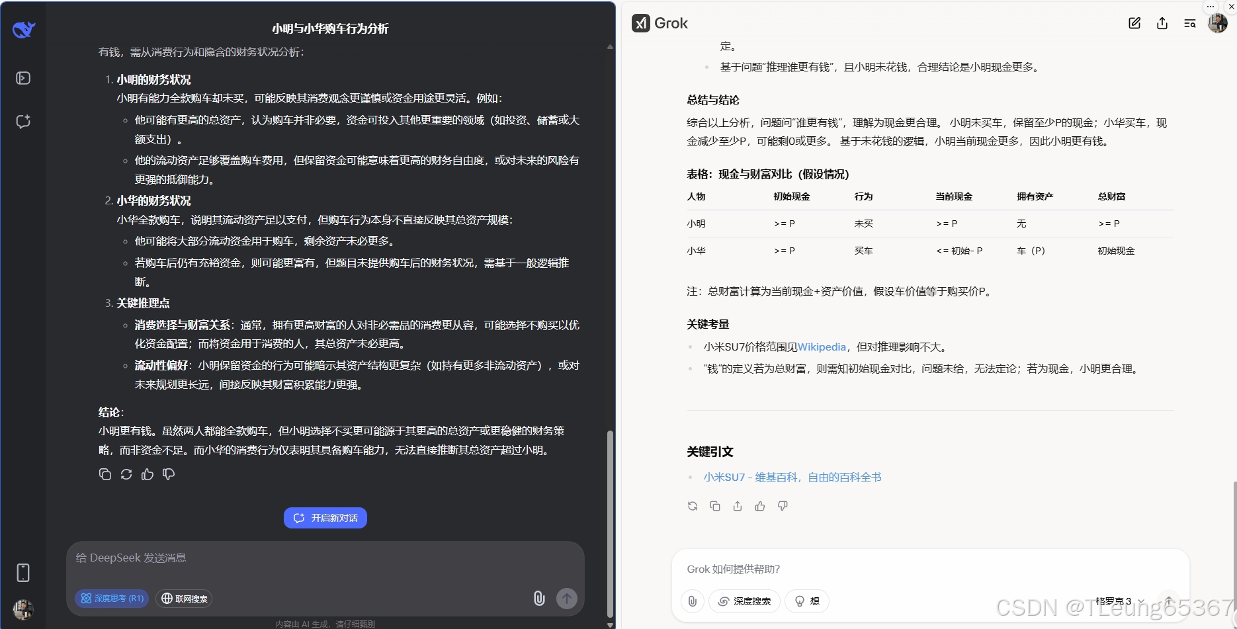Click the Grok logo
Screen dimensions: 1237x629
pos(660,23)
